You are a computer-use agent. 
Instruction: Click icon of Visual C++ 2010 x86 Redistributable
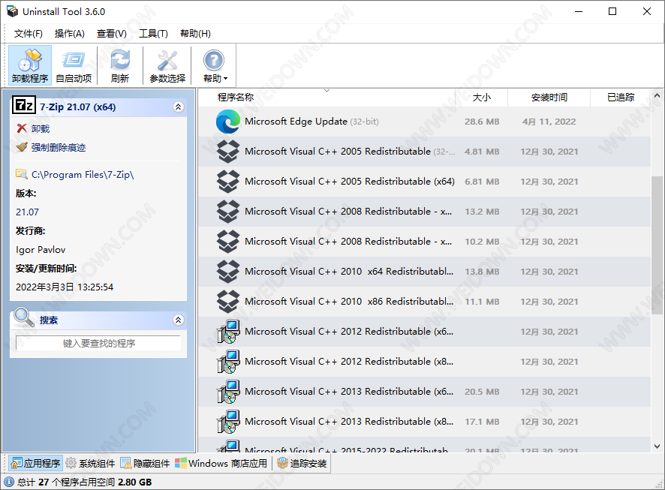click(227, 302)
